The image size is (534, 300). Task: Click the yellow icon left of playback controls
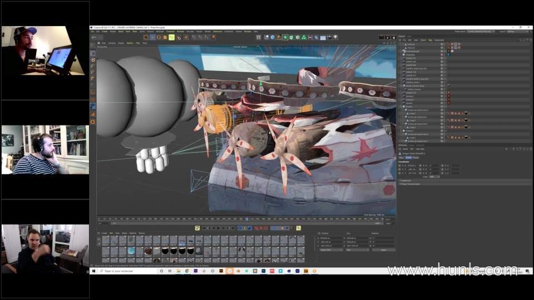[x=197, y=228]
